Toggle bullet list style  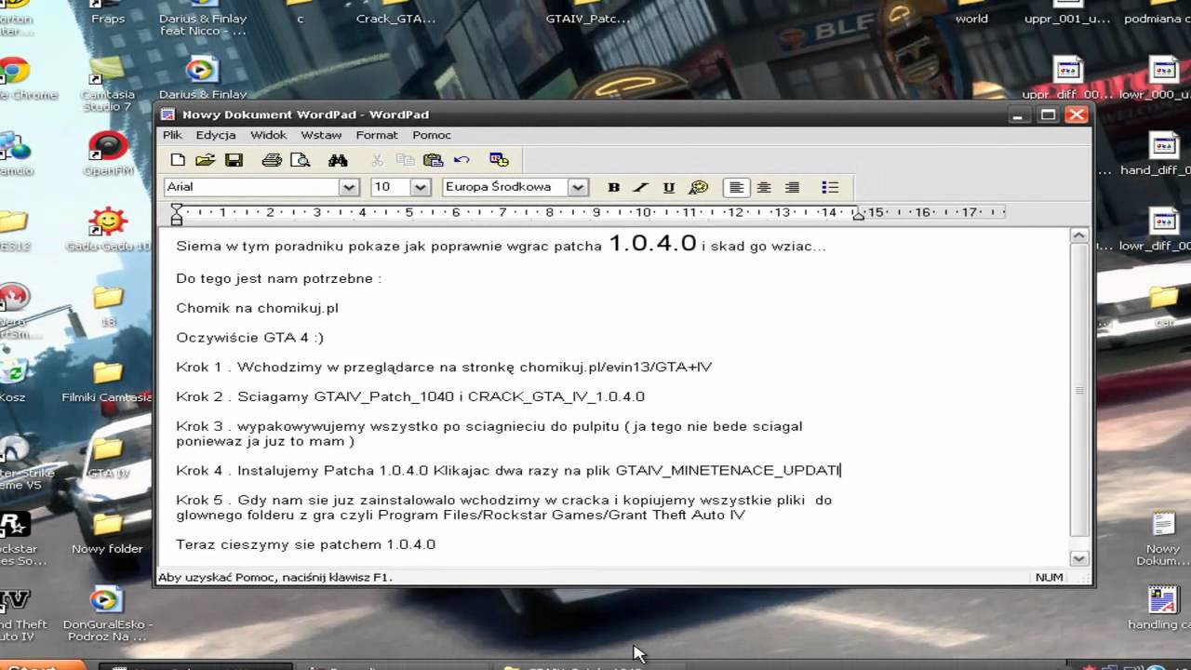coord(830,187)
